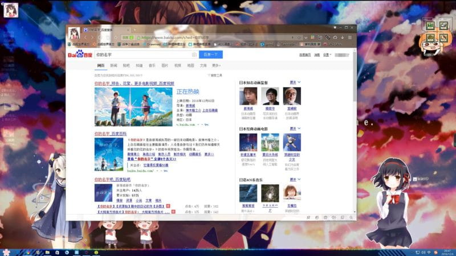Expand the address bar dropdown chevron
The height and width of the screenshot is (256, 456).
tap(306, 38)
